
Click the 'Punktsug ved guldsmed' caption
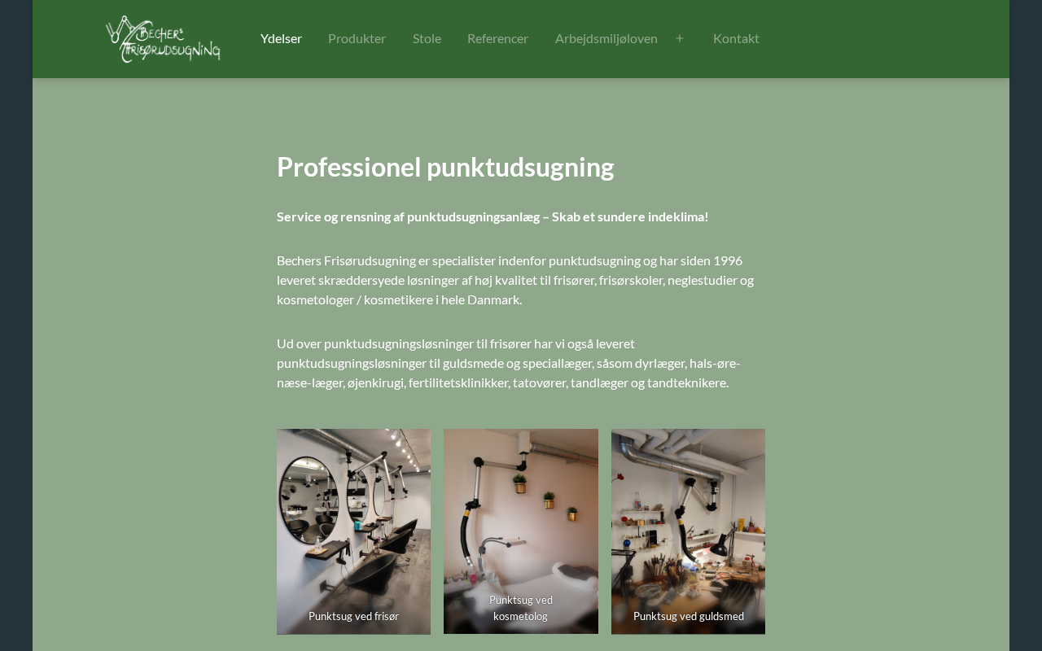[x=689, y=616]
